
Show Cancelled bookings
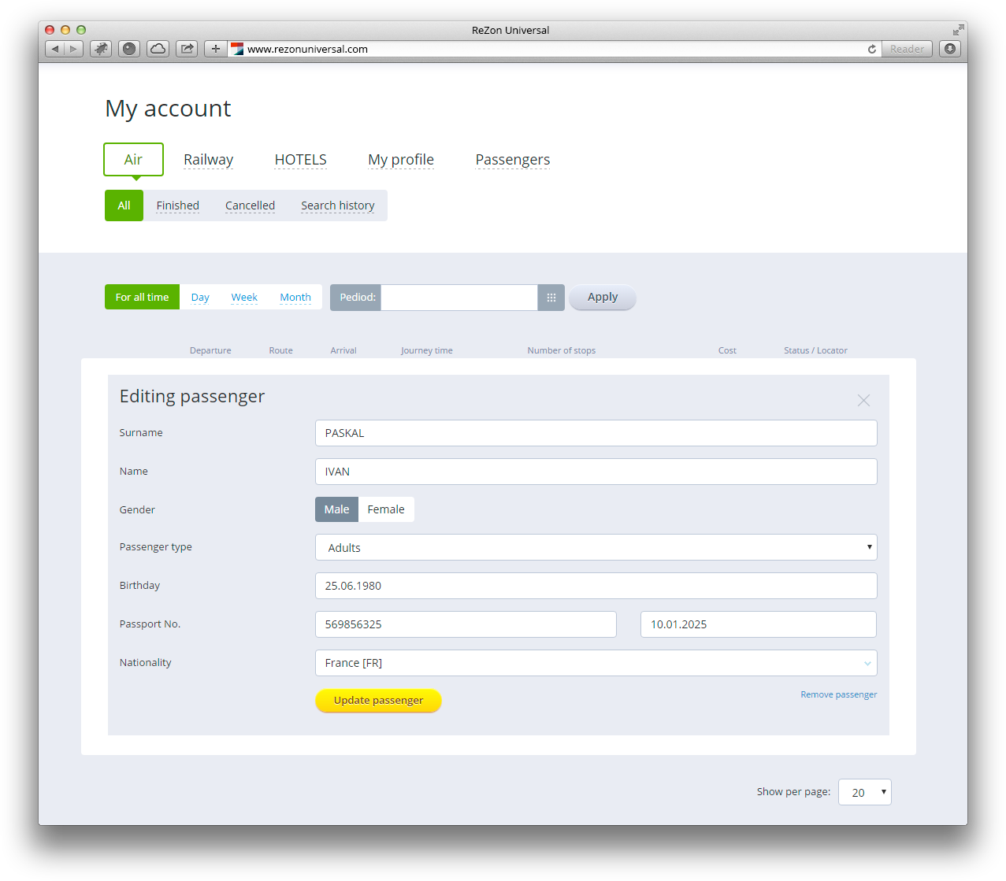click(x=250, y=205)
